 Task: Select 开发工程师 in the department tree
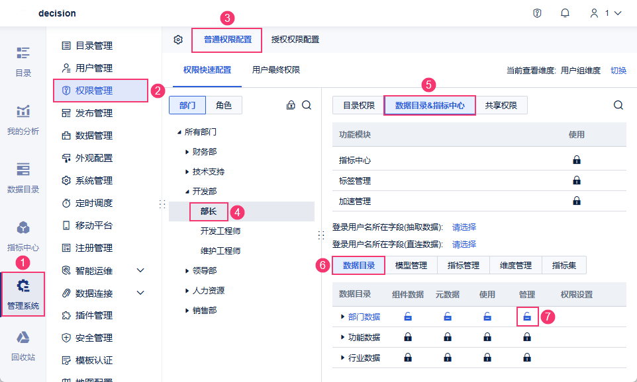(x=220, y=231)
